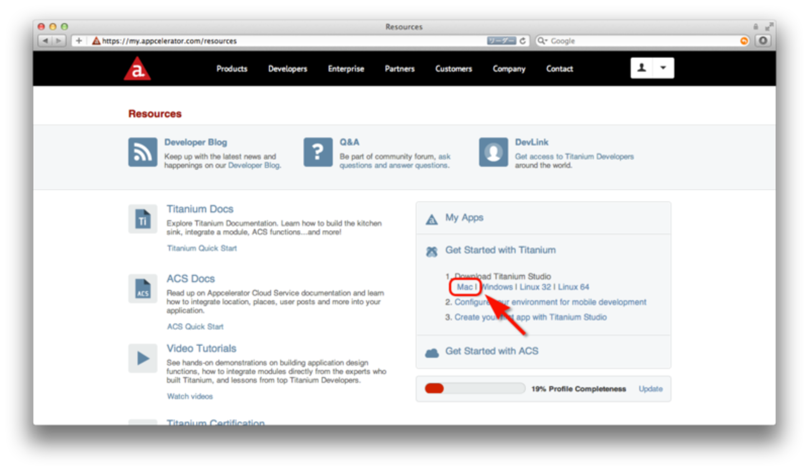The image size is (809, 471).
Task: Open the DevLink profile icon
Action: click(493, 152)
